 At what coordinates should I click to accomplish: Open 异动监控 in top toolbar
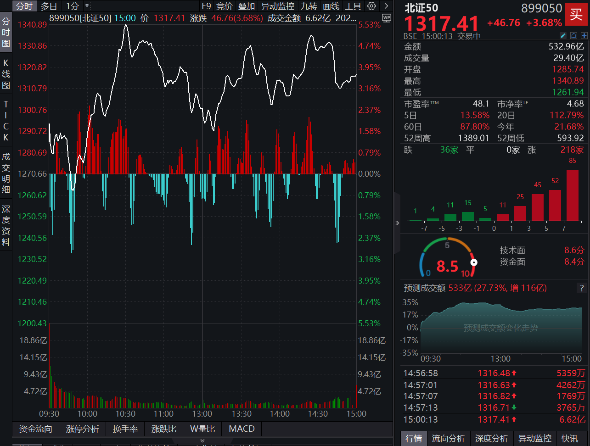tap(278, 6)
